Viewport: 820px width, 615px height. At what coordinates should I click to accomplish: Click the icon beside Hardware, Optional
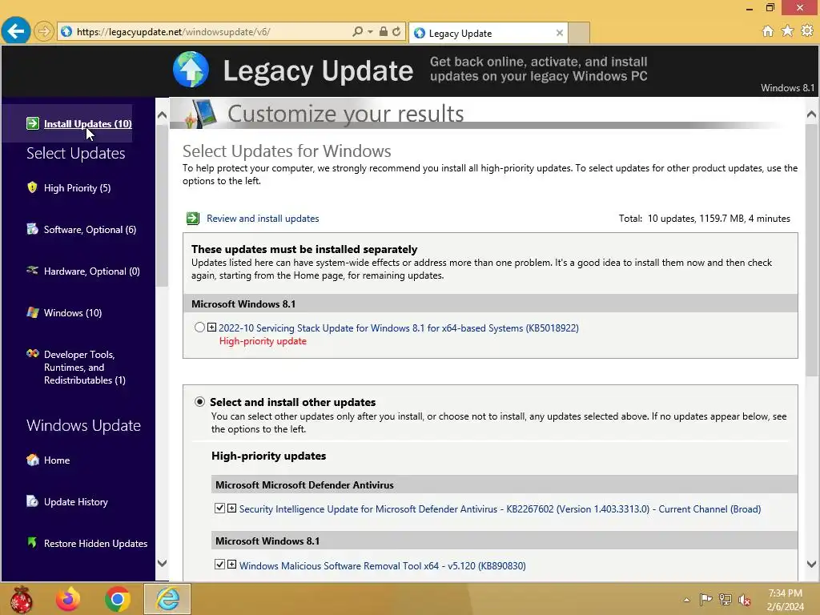pos(32,271)
